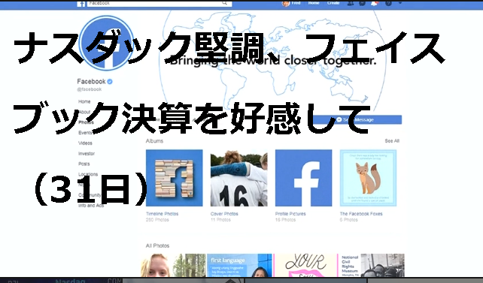Select Videos in the page sidebar
Viewport: 483px width, 283px height.
[x=85, y=143]
